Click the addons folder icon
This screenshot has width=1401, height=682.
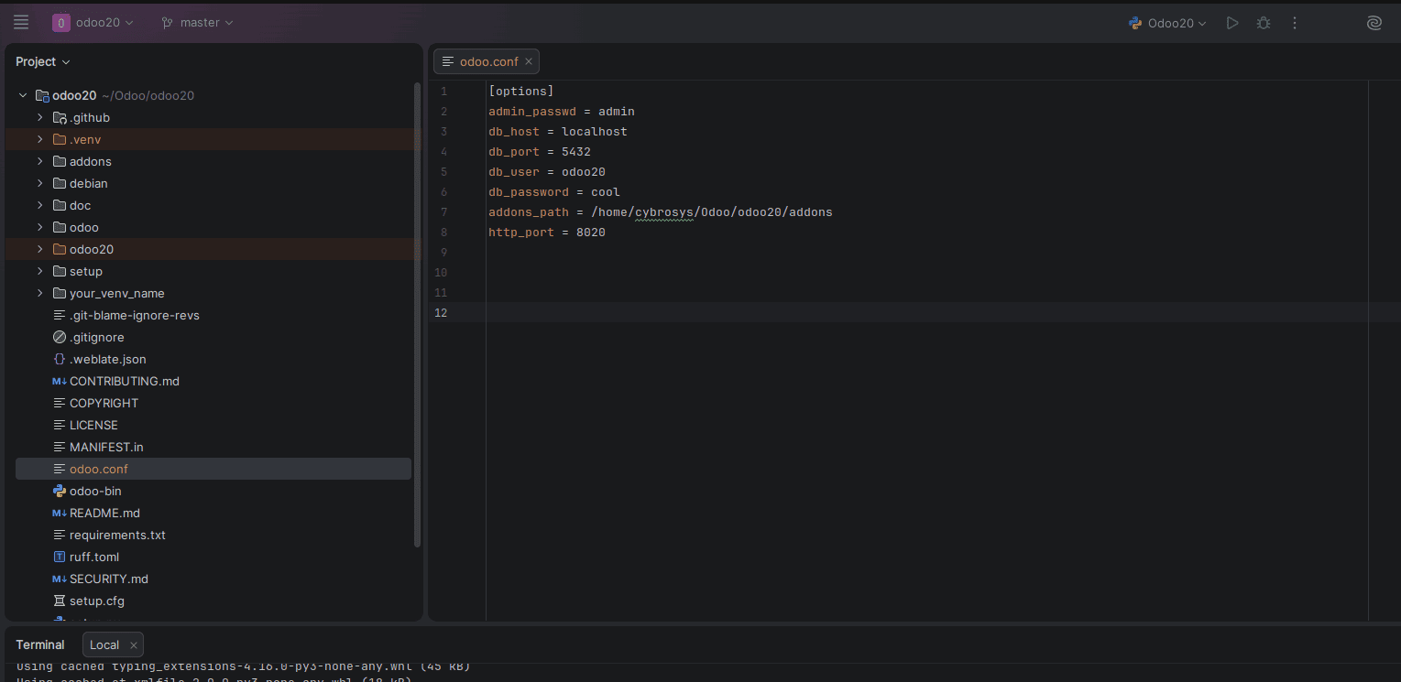click(x=60, y=161)
